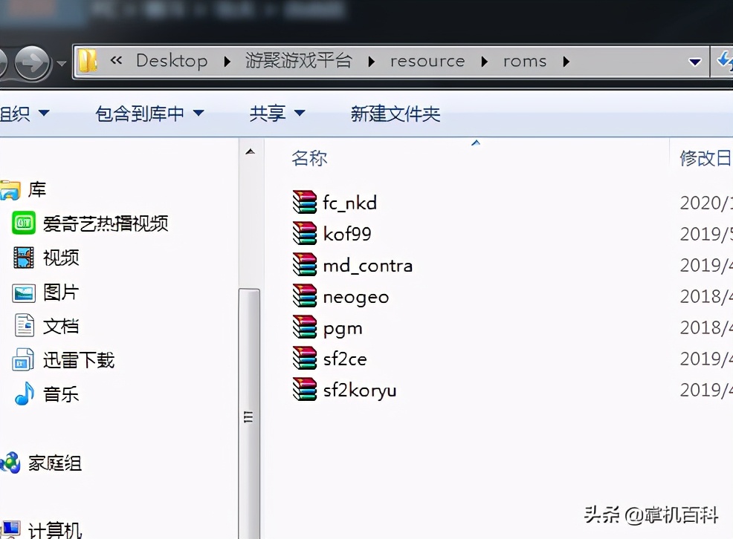Open the 文档 library
The width and height of the screenshot is (733, 539).
coord(61,325)
